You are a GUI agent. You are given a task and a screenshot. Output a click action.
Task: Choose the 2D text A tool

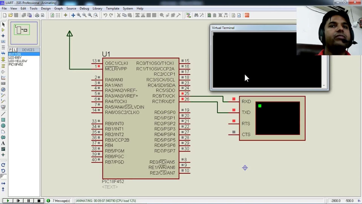pyautogui.click(x=3, y=143)
